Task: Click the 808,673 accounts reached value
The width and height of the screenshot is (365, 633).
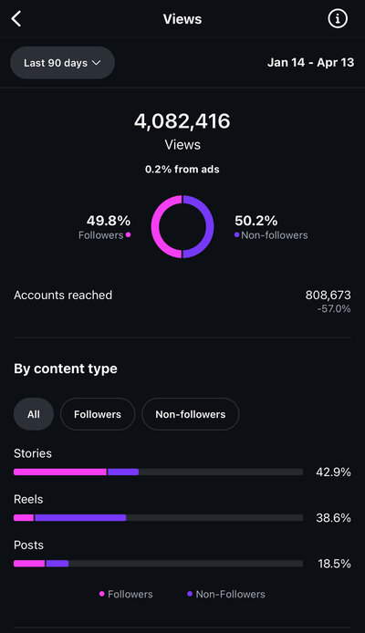Action: tap(328, 296)
